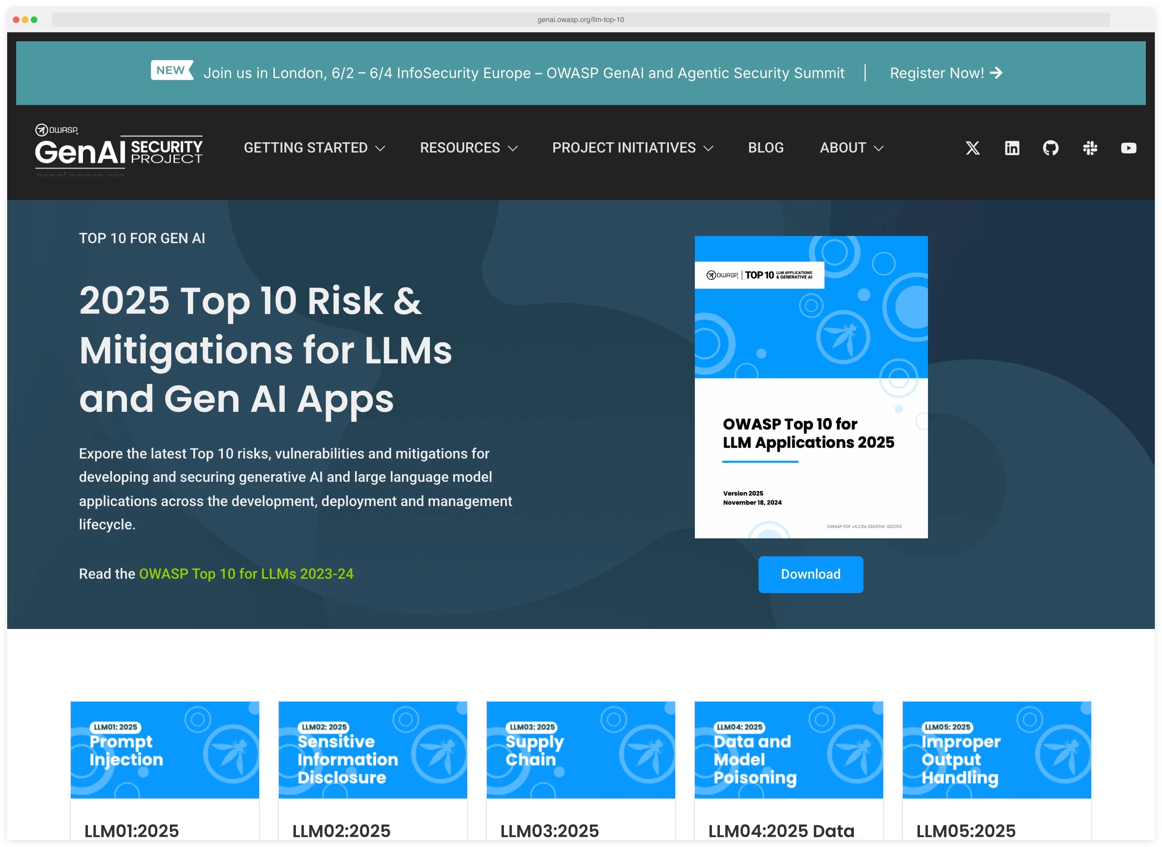
Task: Click the LLM03:2025 card title
Action: click(550, 830)
